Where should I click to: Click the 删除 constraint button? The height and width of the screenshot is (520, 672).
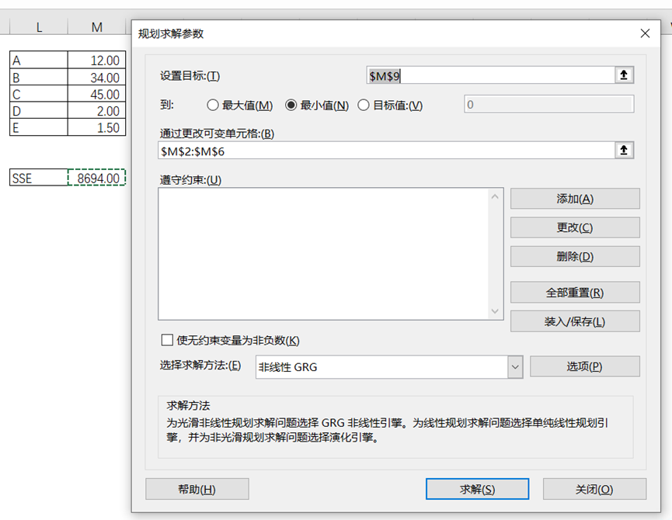[575, 257]
